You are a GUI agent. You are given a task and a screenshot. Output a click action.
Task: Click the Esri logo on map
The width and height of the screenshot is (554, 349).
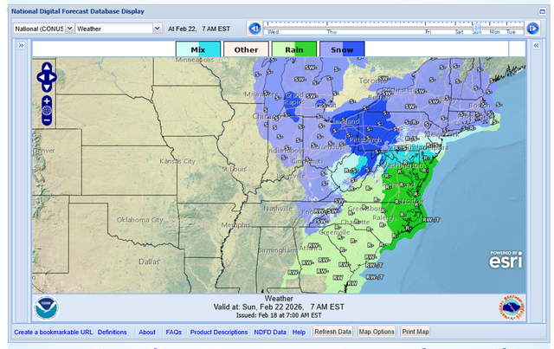pos(505,261)
